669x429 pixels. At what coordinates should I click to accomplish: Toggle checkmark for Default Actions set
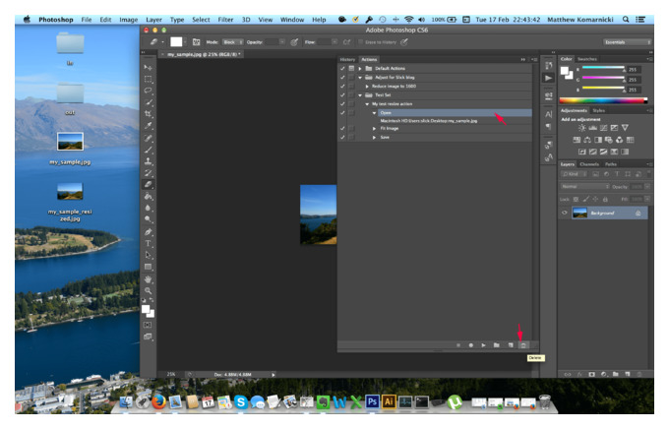(342, 68)
